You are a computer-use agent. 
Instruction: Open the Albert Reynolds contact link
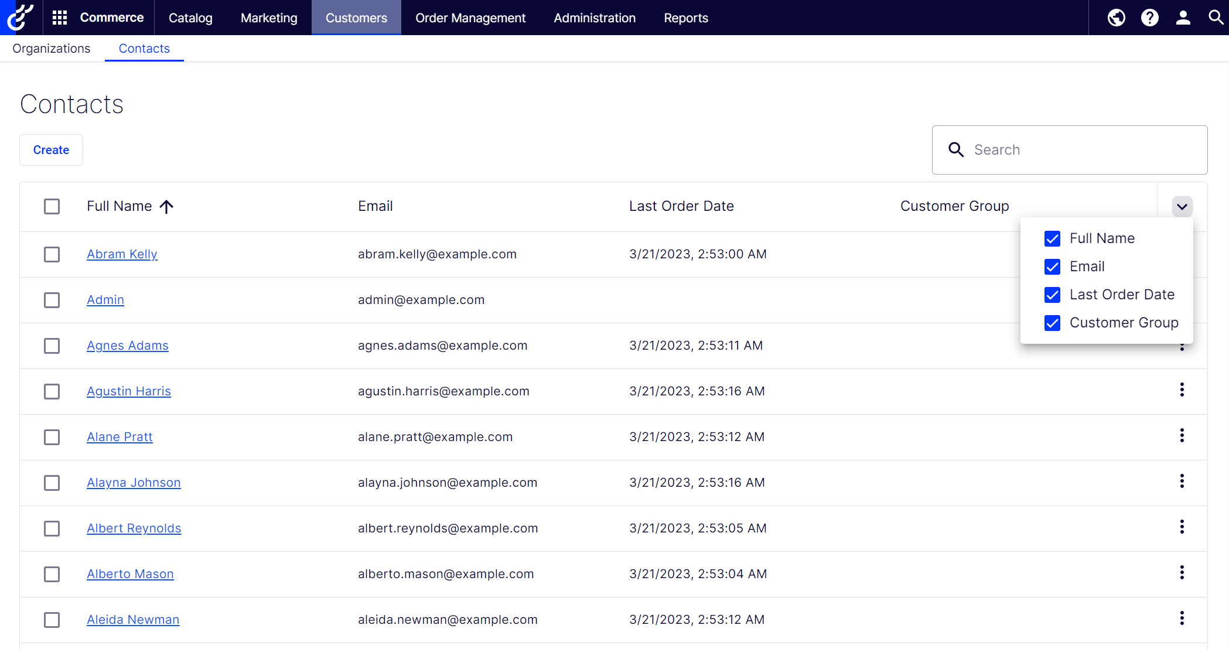[134, 528]
